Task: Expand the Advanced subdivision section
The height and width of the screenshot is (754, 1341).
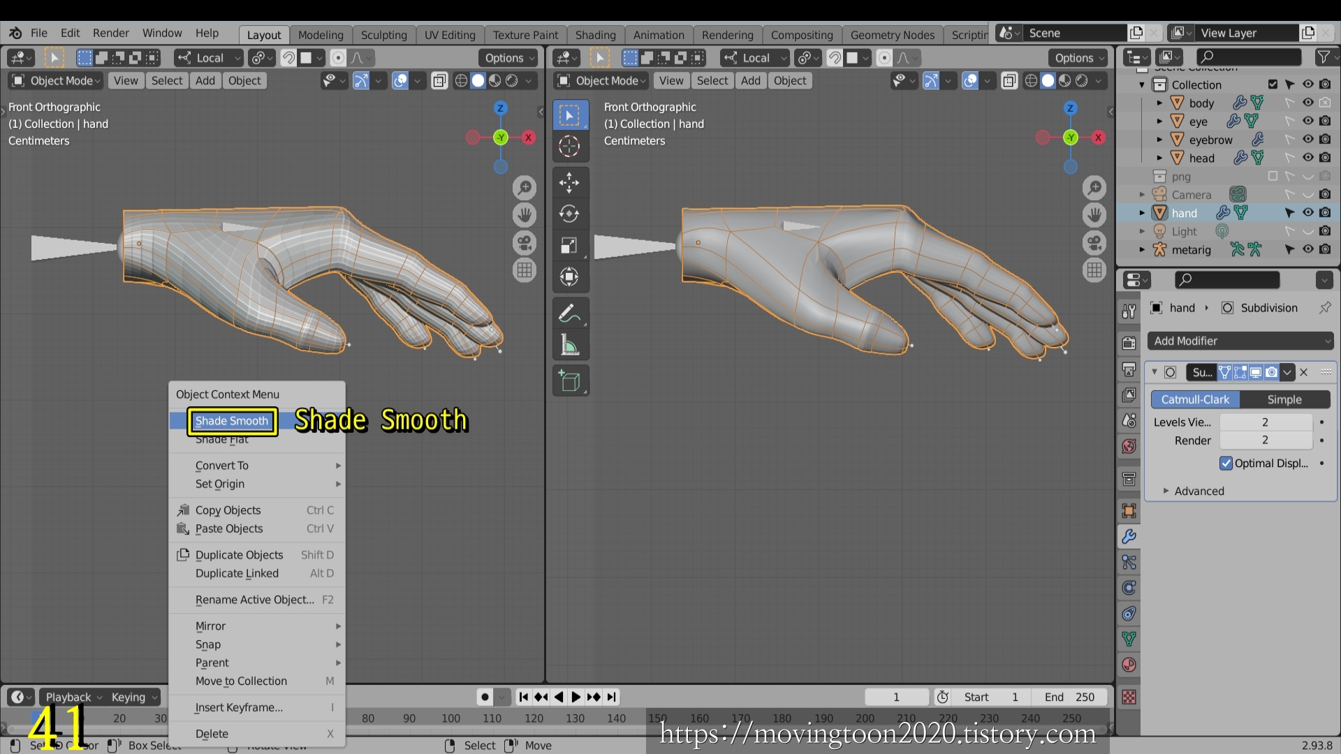Action: (1199, 491)
